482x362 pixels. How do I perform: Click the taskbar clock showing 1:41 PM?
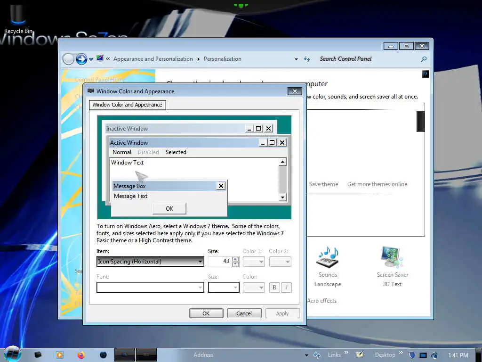[x=458, y=355]
